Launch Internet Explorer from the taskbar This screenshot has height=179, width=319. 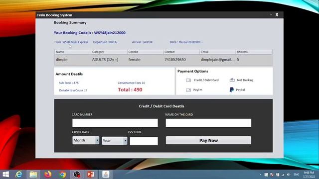[x=19, y=175]
